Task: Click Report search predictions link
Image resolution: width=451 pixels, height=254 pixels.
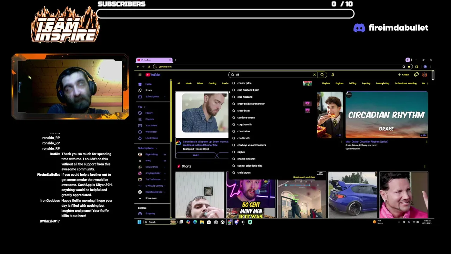Action: [304, 177]
